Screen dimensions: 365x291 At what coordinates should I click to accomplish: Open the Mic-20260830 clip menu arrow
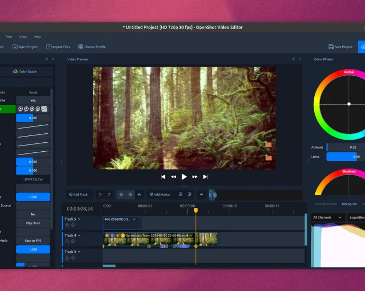[x=134, y=219]
